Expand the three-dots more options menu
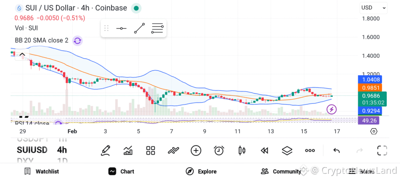400x180 pixels. pyautogui.click(x=310, y=150)
